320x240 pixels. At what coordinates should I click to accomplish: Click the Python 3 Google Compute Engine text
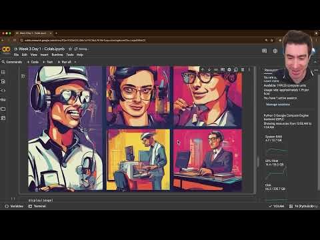[x=286, y=117]
